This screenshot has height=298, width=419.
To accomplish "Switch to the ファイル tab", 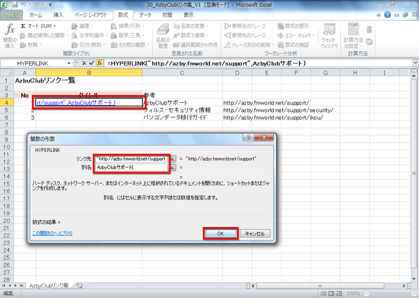I will pyautogui.click(x=12, y=15).
